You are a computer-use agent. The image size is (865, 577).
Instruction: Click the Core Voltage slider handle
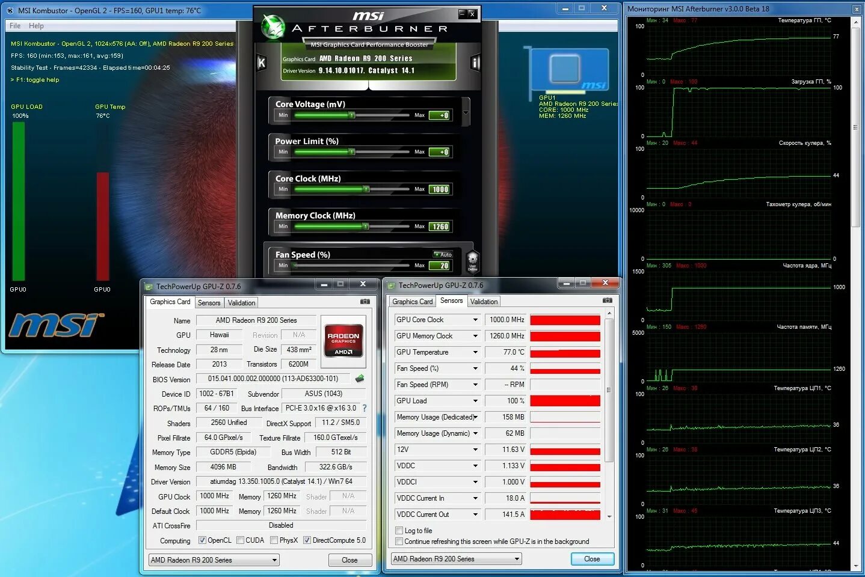352,115
